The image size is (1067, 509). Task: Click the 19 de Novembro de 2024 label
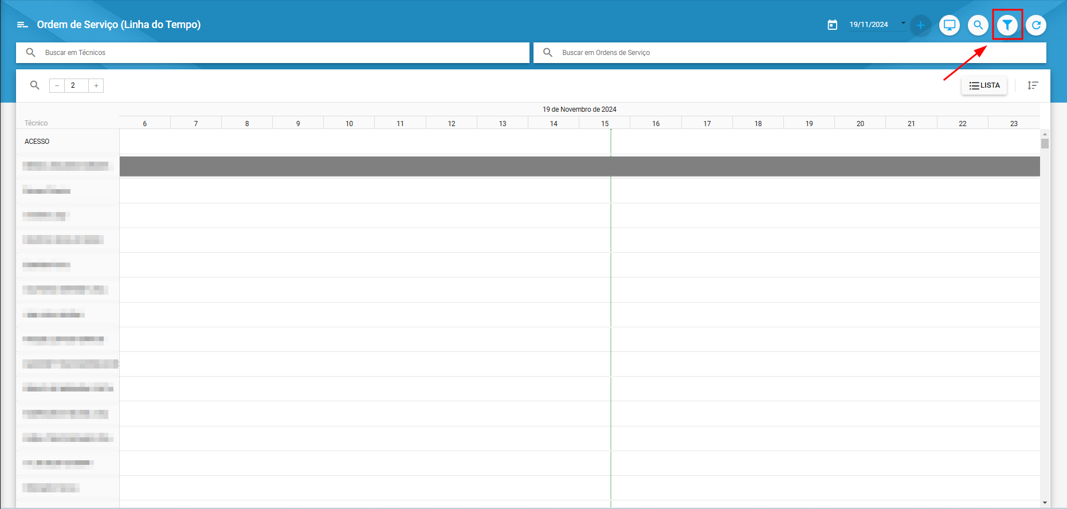pos(579,109)
